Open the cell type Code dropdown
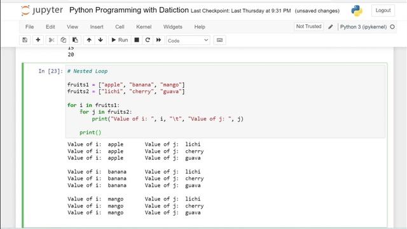This screenshot has width=407, height=229. pos(188,41)
